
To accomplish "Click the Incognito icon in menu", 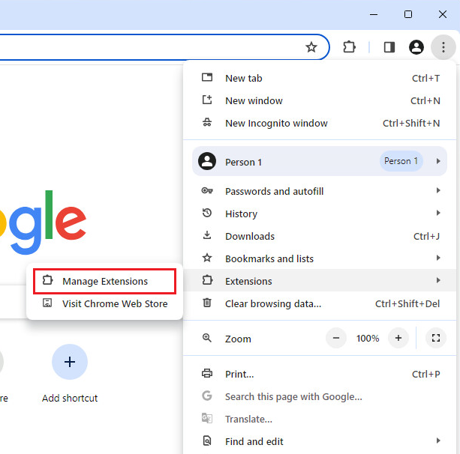I will (x=207, y=122).
